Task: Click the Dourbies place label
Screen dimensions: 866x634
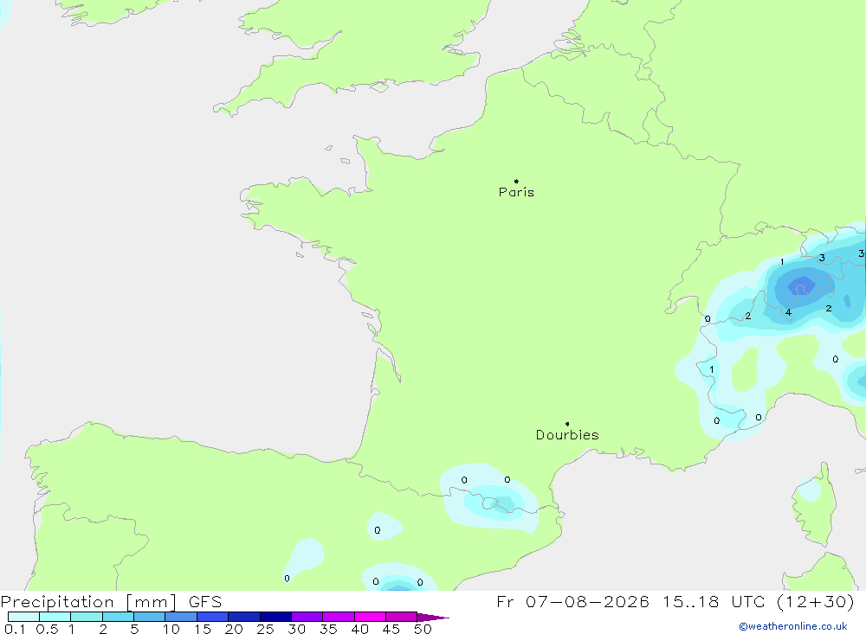Action: pos(567,435)
